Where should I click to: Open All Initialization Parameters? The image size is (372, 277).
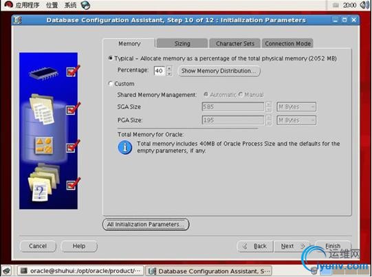(146, 224)
